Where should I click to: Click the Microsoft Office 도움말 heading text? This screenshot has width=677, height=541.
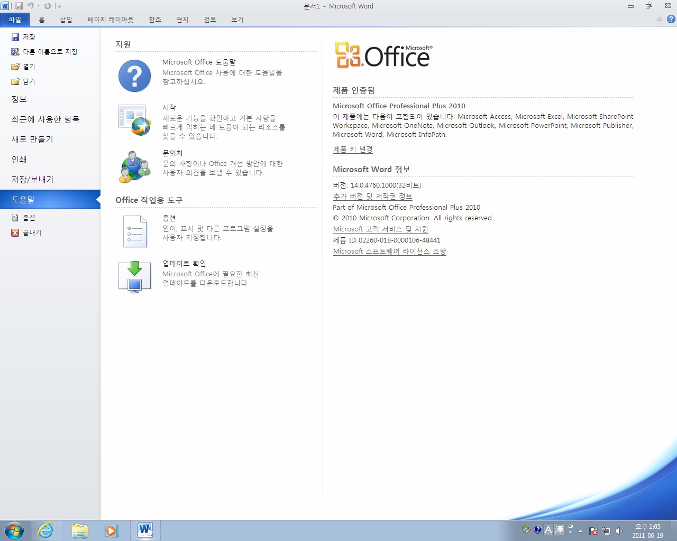coord(199,62)
